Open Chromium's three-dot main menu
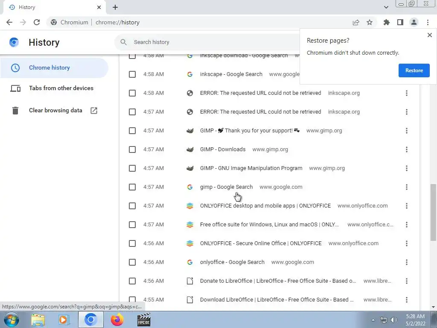Viewport: 437px width, 328px height. click(x=428, y=22)
